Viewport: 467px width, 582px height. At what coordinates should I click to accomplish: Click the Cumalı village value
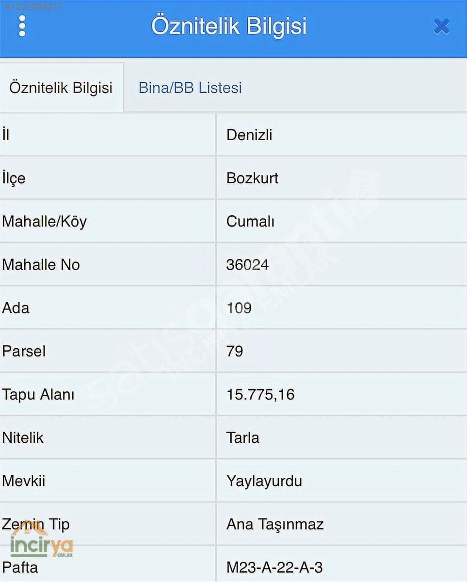click(x=250, y=221)
